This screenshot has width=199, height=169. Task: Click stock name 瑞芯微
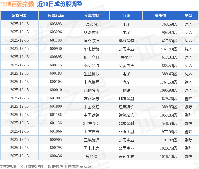(91, 24)
